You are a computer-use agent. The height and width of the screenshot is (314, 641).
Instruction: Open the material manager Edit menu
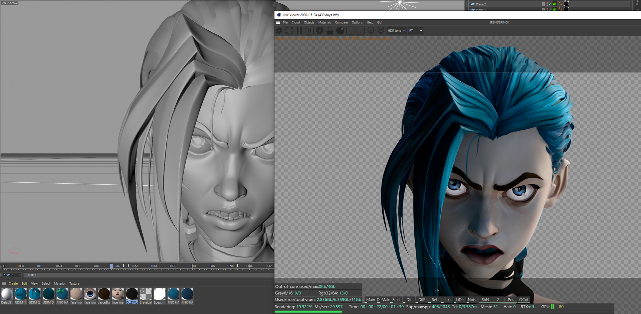24,283
